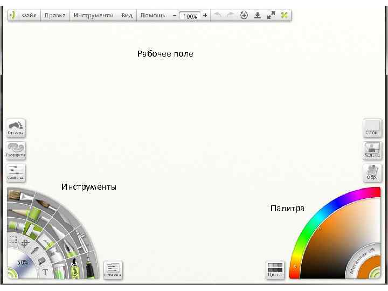Image resolution: width=388 pixels, height=291 pixels.
Task: Click the 50% tool size control
Action: tap(23, 263)
